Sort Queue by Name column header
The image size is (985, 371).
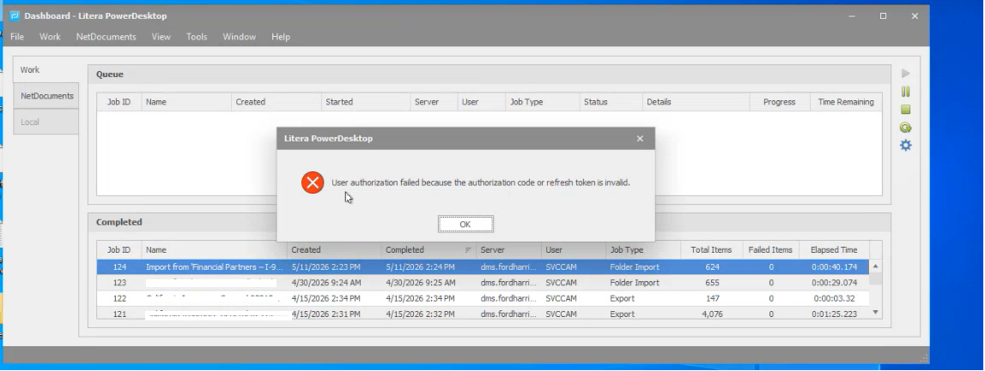pos(186,101)
